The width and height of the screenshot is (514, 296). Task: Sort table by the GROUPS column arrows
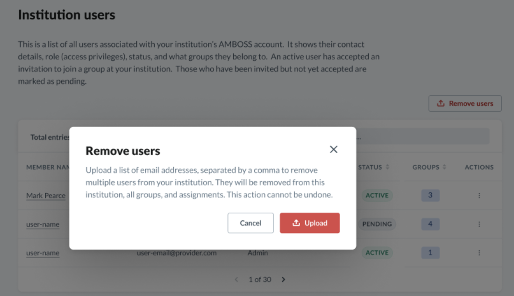[x=444, y=167]
